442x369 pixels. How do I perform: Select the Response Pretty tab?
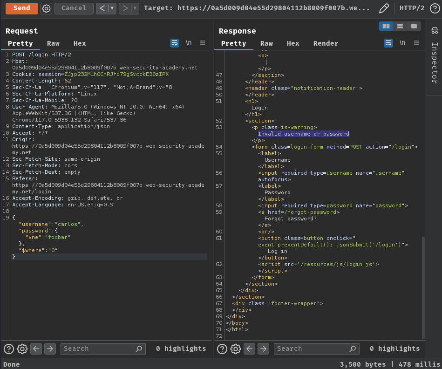(234, 43)
